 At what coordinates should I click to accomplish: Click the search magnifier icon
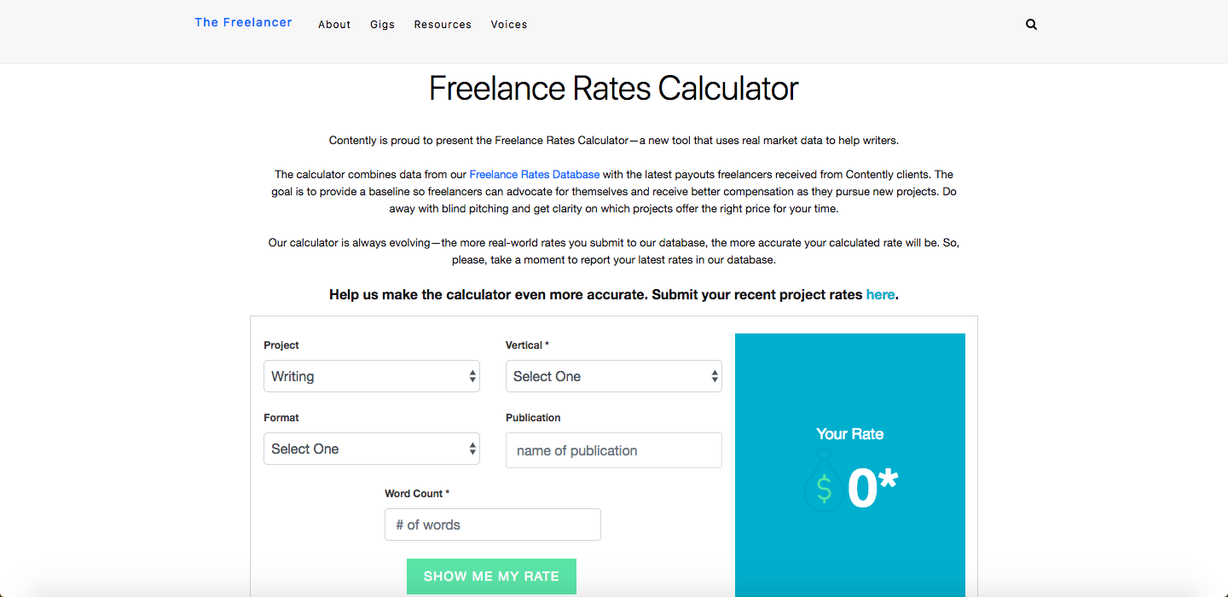coord(1031,24)
